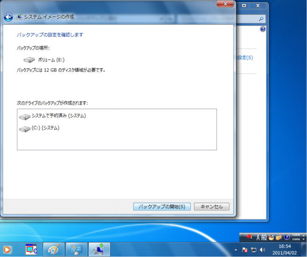The height and width of the screenshot is (257, 307).
Task: Open the network tray icon
Action: (254, 250)
